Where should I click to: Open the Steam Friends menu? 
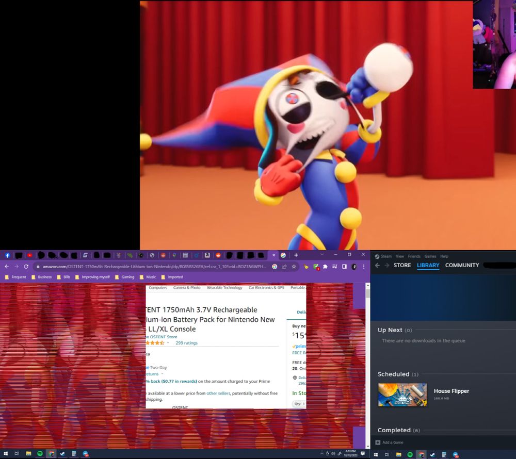tap(414, 256)
